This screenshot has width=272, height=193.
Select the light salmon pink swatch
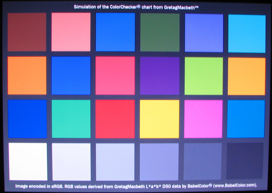point(71,32)
